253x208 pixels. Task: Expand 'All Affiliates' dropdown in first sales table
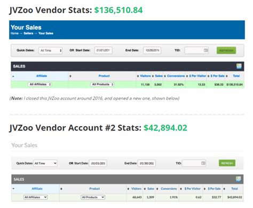(x=39, y=85)
